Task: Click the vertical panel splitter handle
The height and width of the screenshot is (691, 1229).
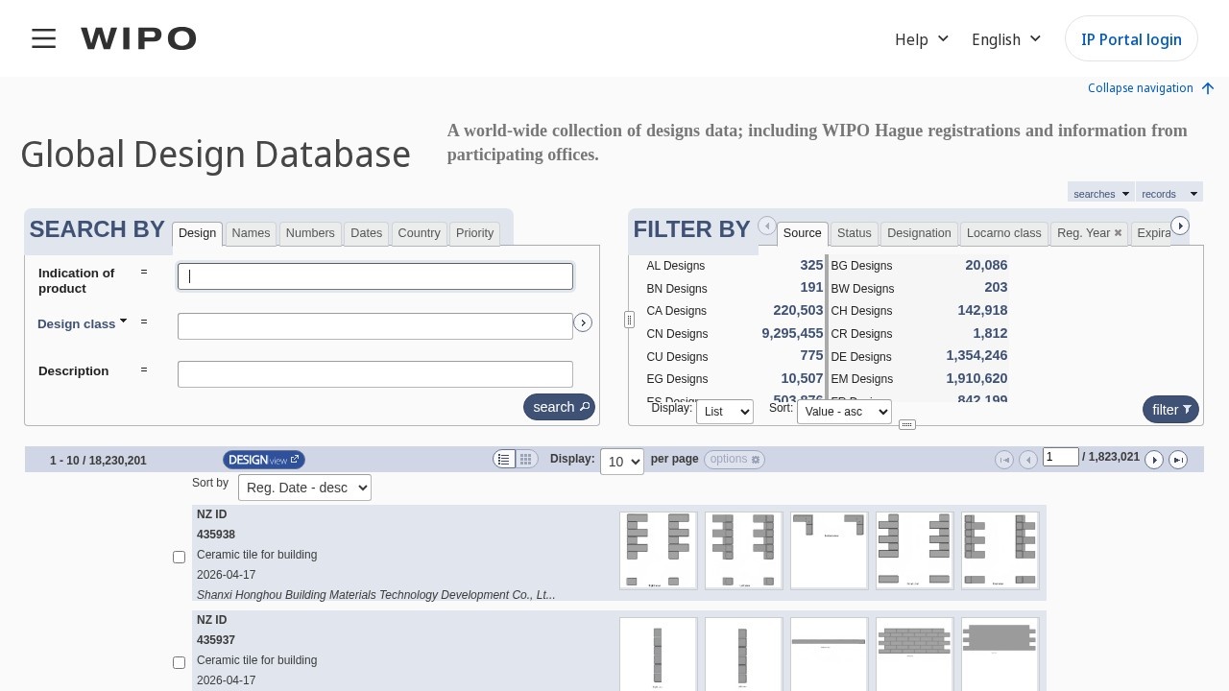Action: [x=629, y=320]
